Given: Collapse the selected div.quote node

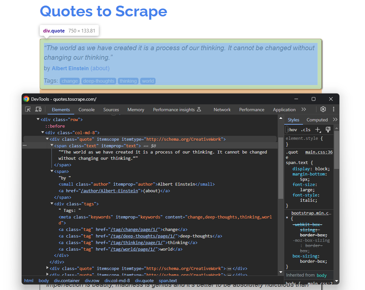Looking at the screenshot, I should 47,139.
